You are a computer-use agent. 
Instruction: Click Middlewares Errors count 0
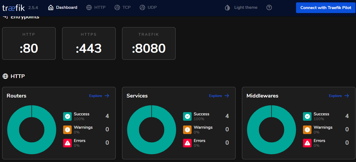tap(347, 143)
